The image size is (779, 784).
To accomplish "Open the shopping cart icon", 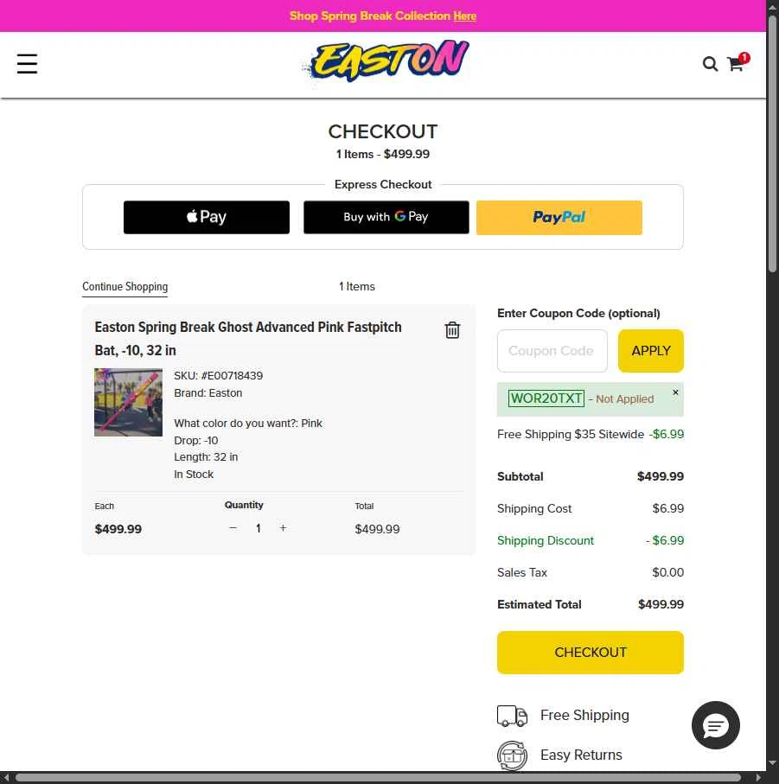I will coord(737,63).
